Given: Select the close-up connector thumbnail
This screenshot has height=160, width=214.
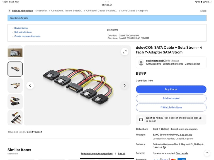Looking at the screenshot, I should point(15,102).
